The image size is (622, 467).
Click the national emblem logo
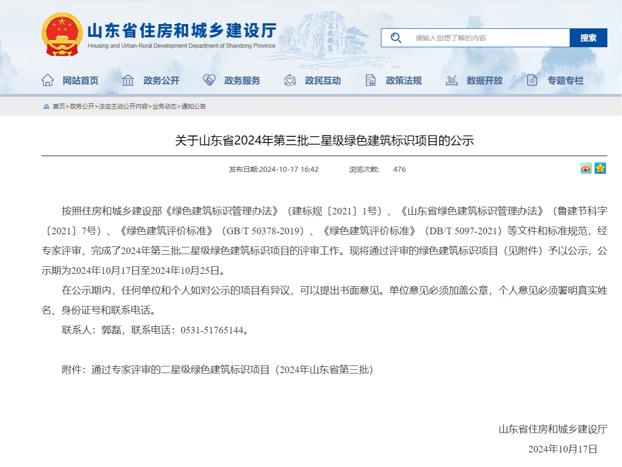pyautogui.click(x=62, y=34)
